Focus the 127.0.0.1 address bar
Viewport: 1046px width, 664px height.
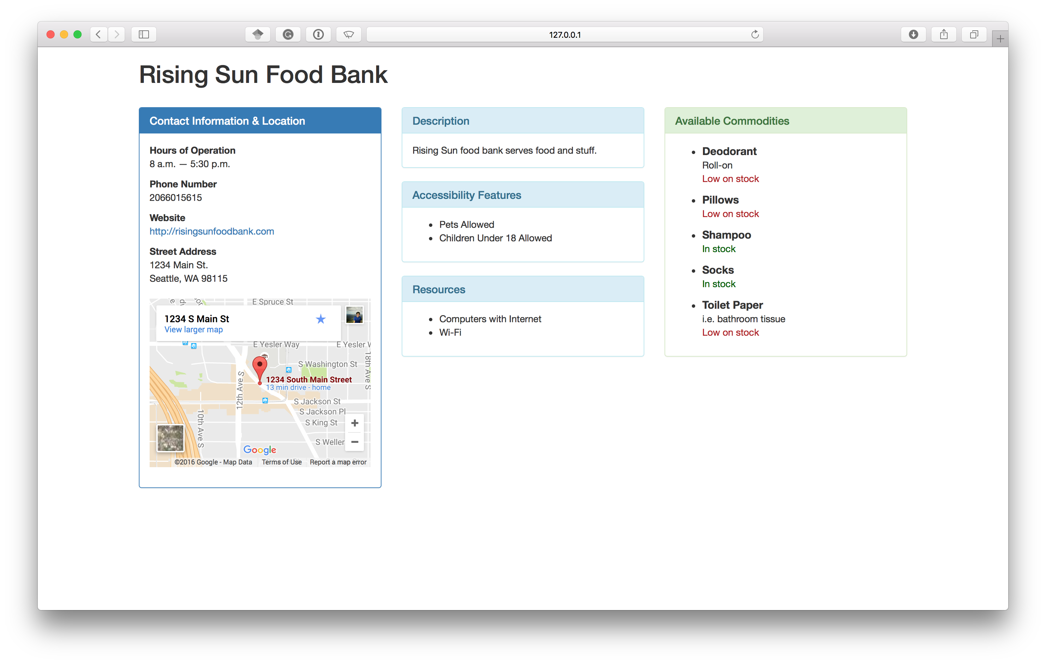coord(564,34)
